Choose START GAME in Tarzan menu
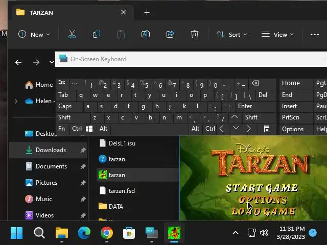Screen dimensions: 327x245 [x=262, y=188]
